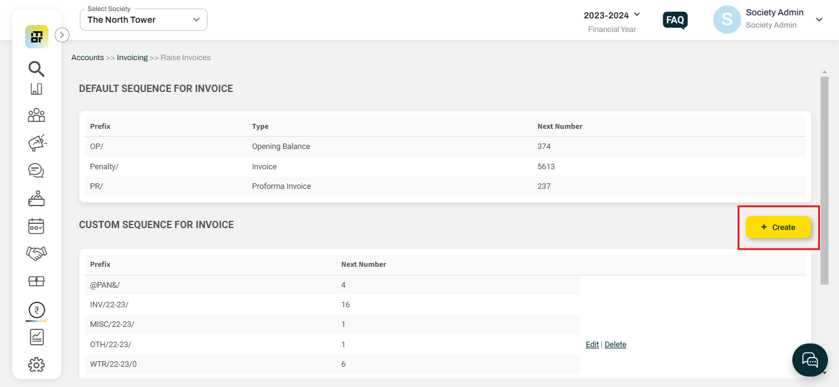
Task: Open vendor deals via the handshake icon
Action: coord(36,253)
